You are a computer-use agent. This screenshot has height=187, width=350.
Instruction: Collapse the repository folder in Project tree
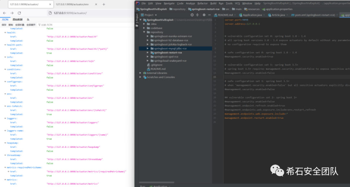point(144,32)
